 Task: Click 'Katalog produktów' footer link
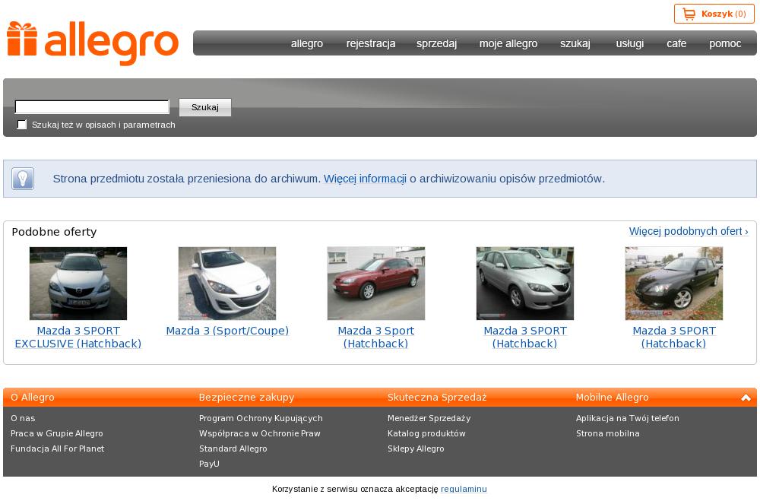pyautogui.click(x=426, y=434)
